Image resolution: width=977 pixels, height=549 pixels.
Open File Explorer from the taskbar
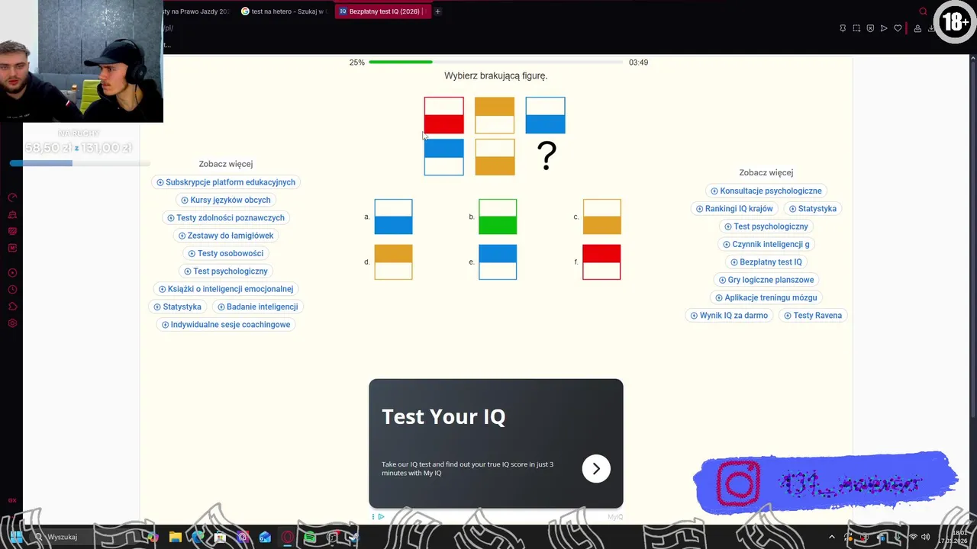175,537
